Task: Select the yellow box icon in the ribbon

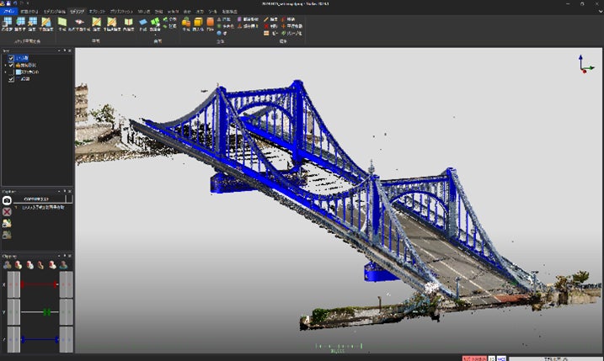Action: (197, 23)
